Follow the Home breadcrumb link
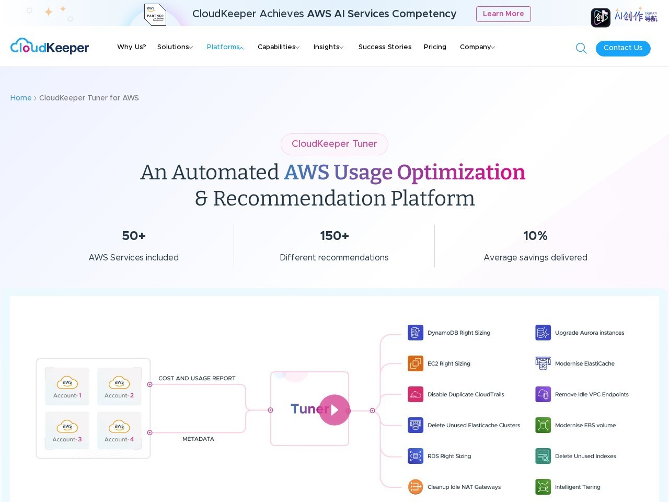This screenshot has width=669, height=502. (21, 98)
